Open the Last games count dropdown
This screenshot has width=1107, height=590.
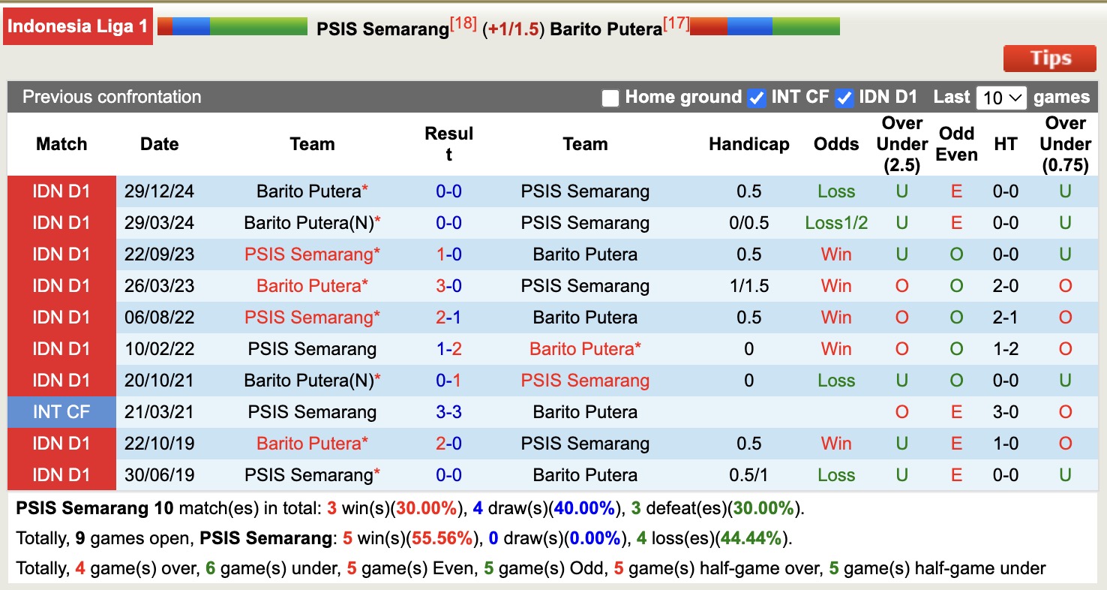click(x=1001, y=97)
